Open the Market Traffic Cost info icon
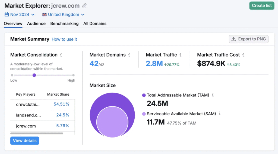Image resolution: width=278 pixels, height=154 pixels. [243, 55]
